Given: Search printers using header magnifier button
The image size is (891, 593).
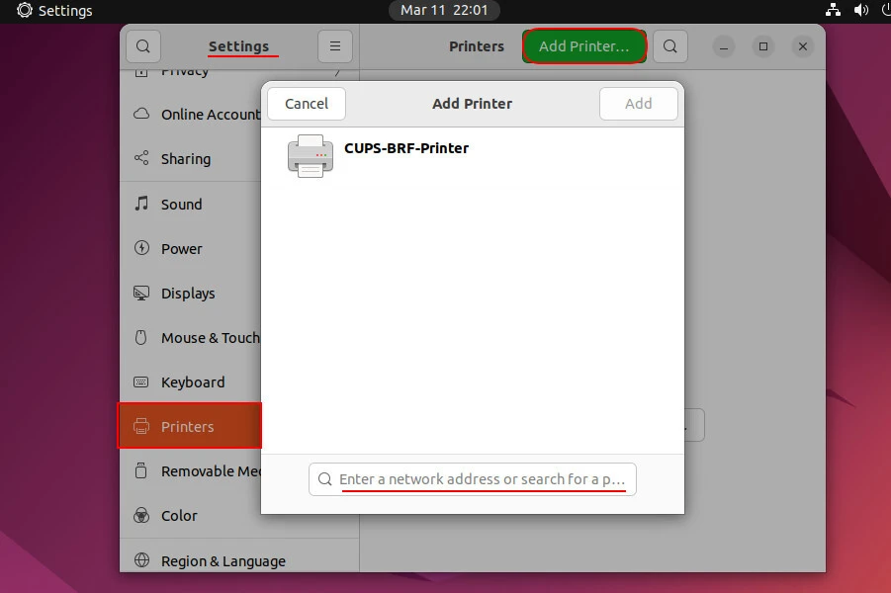Looking at the screenshot, I should point(669,46).
